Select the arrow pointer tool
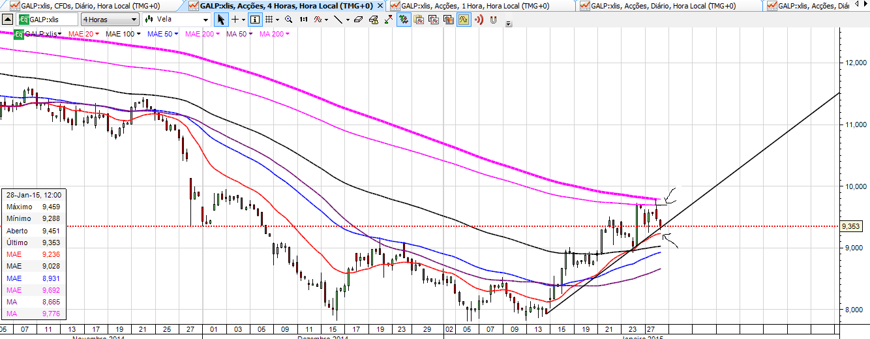Viewport: 870px width, 339px height. click(221, 20)
